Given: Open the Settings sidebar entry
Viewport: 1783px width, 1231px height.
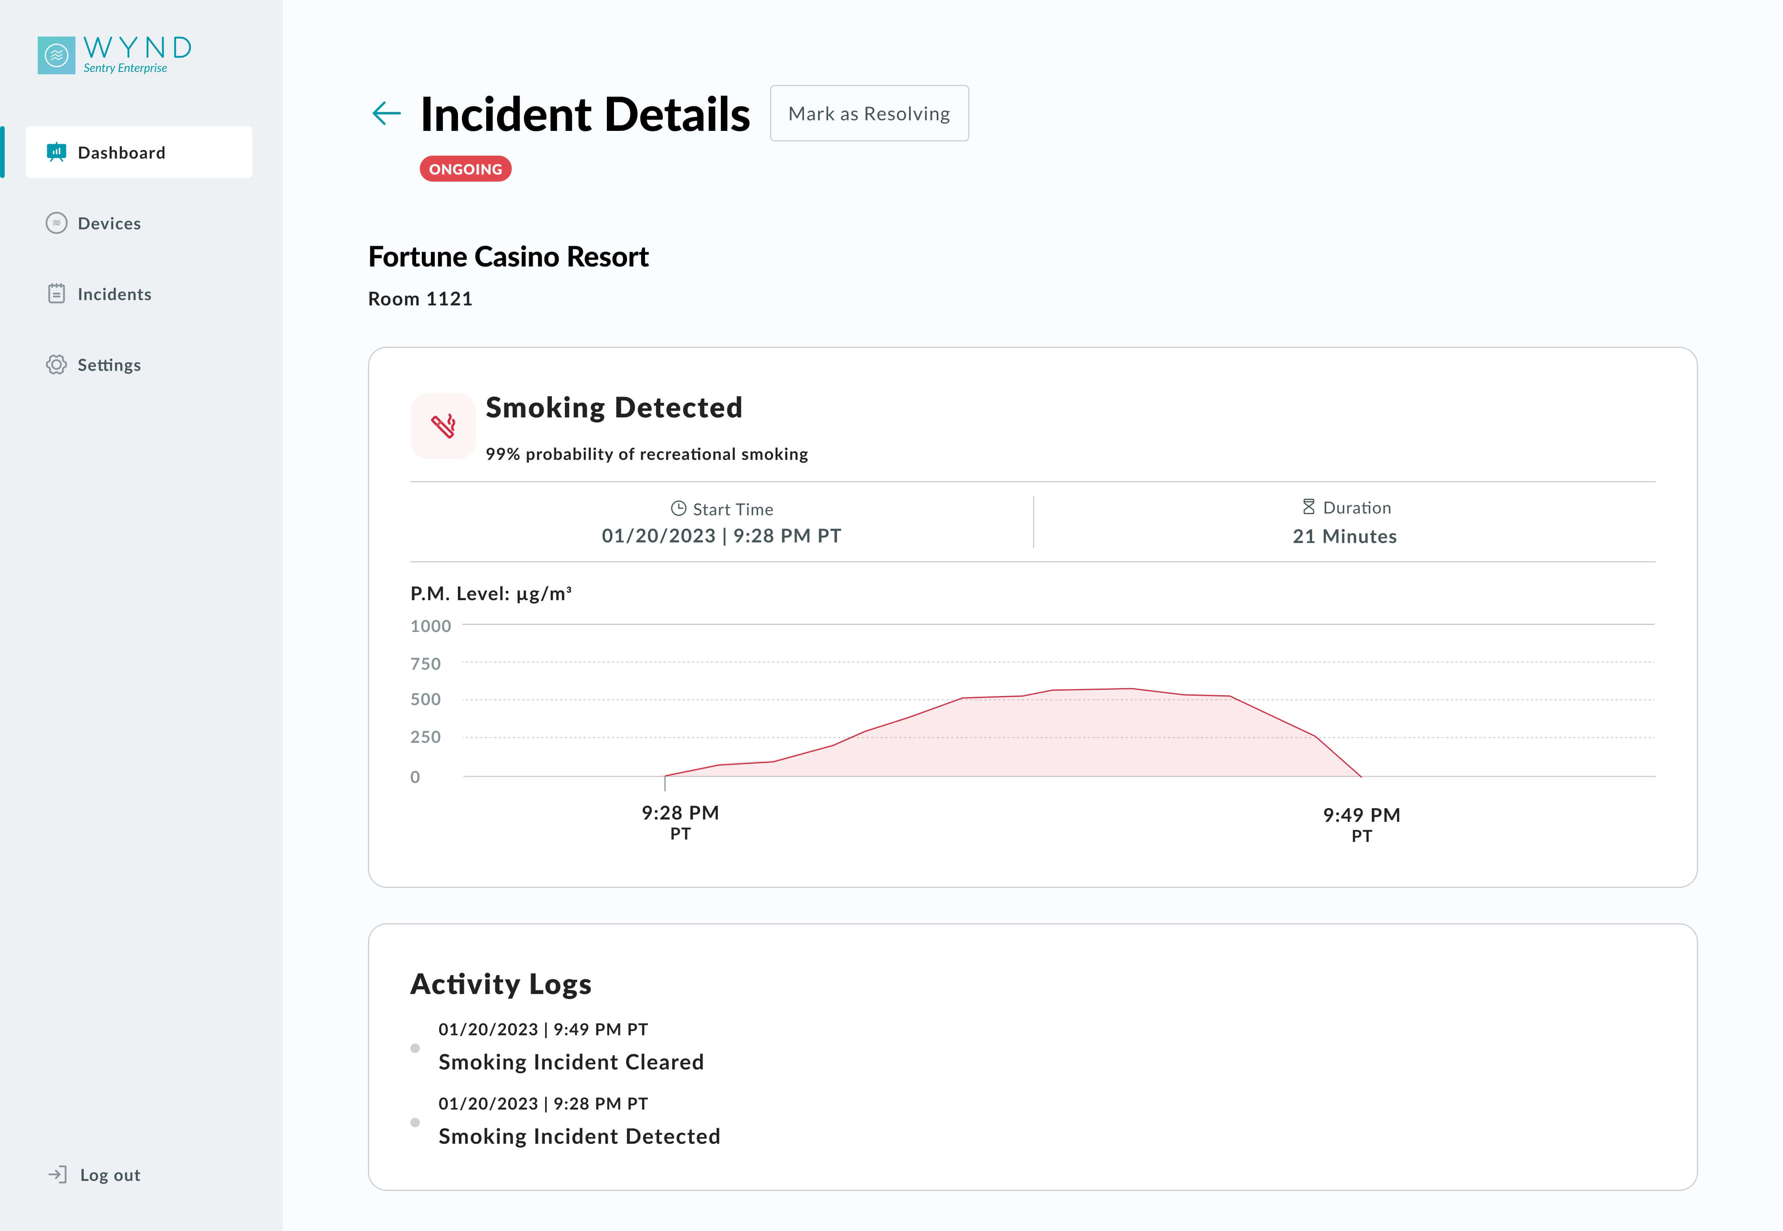Looking at the screenshot, I should [x=110, y=365].
